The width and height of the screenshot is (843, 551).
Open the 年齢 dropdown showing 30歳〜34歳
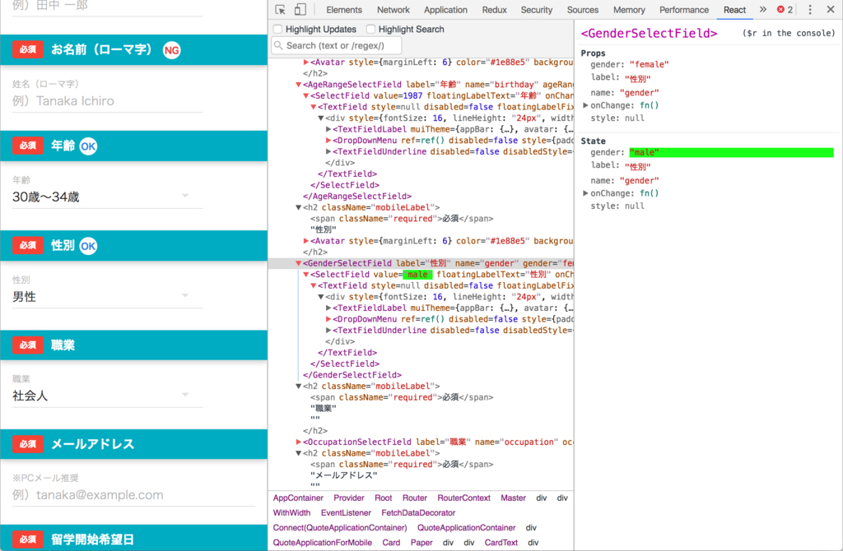tap(108, 197)
